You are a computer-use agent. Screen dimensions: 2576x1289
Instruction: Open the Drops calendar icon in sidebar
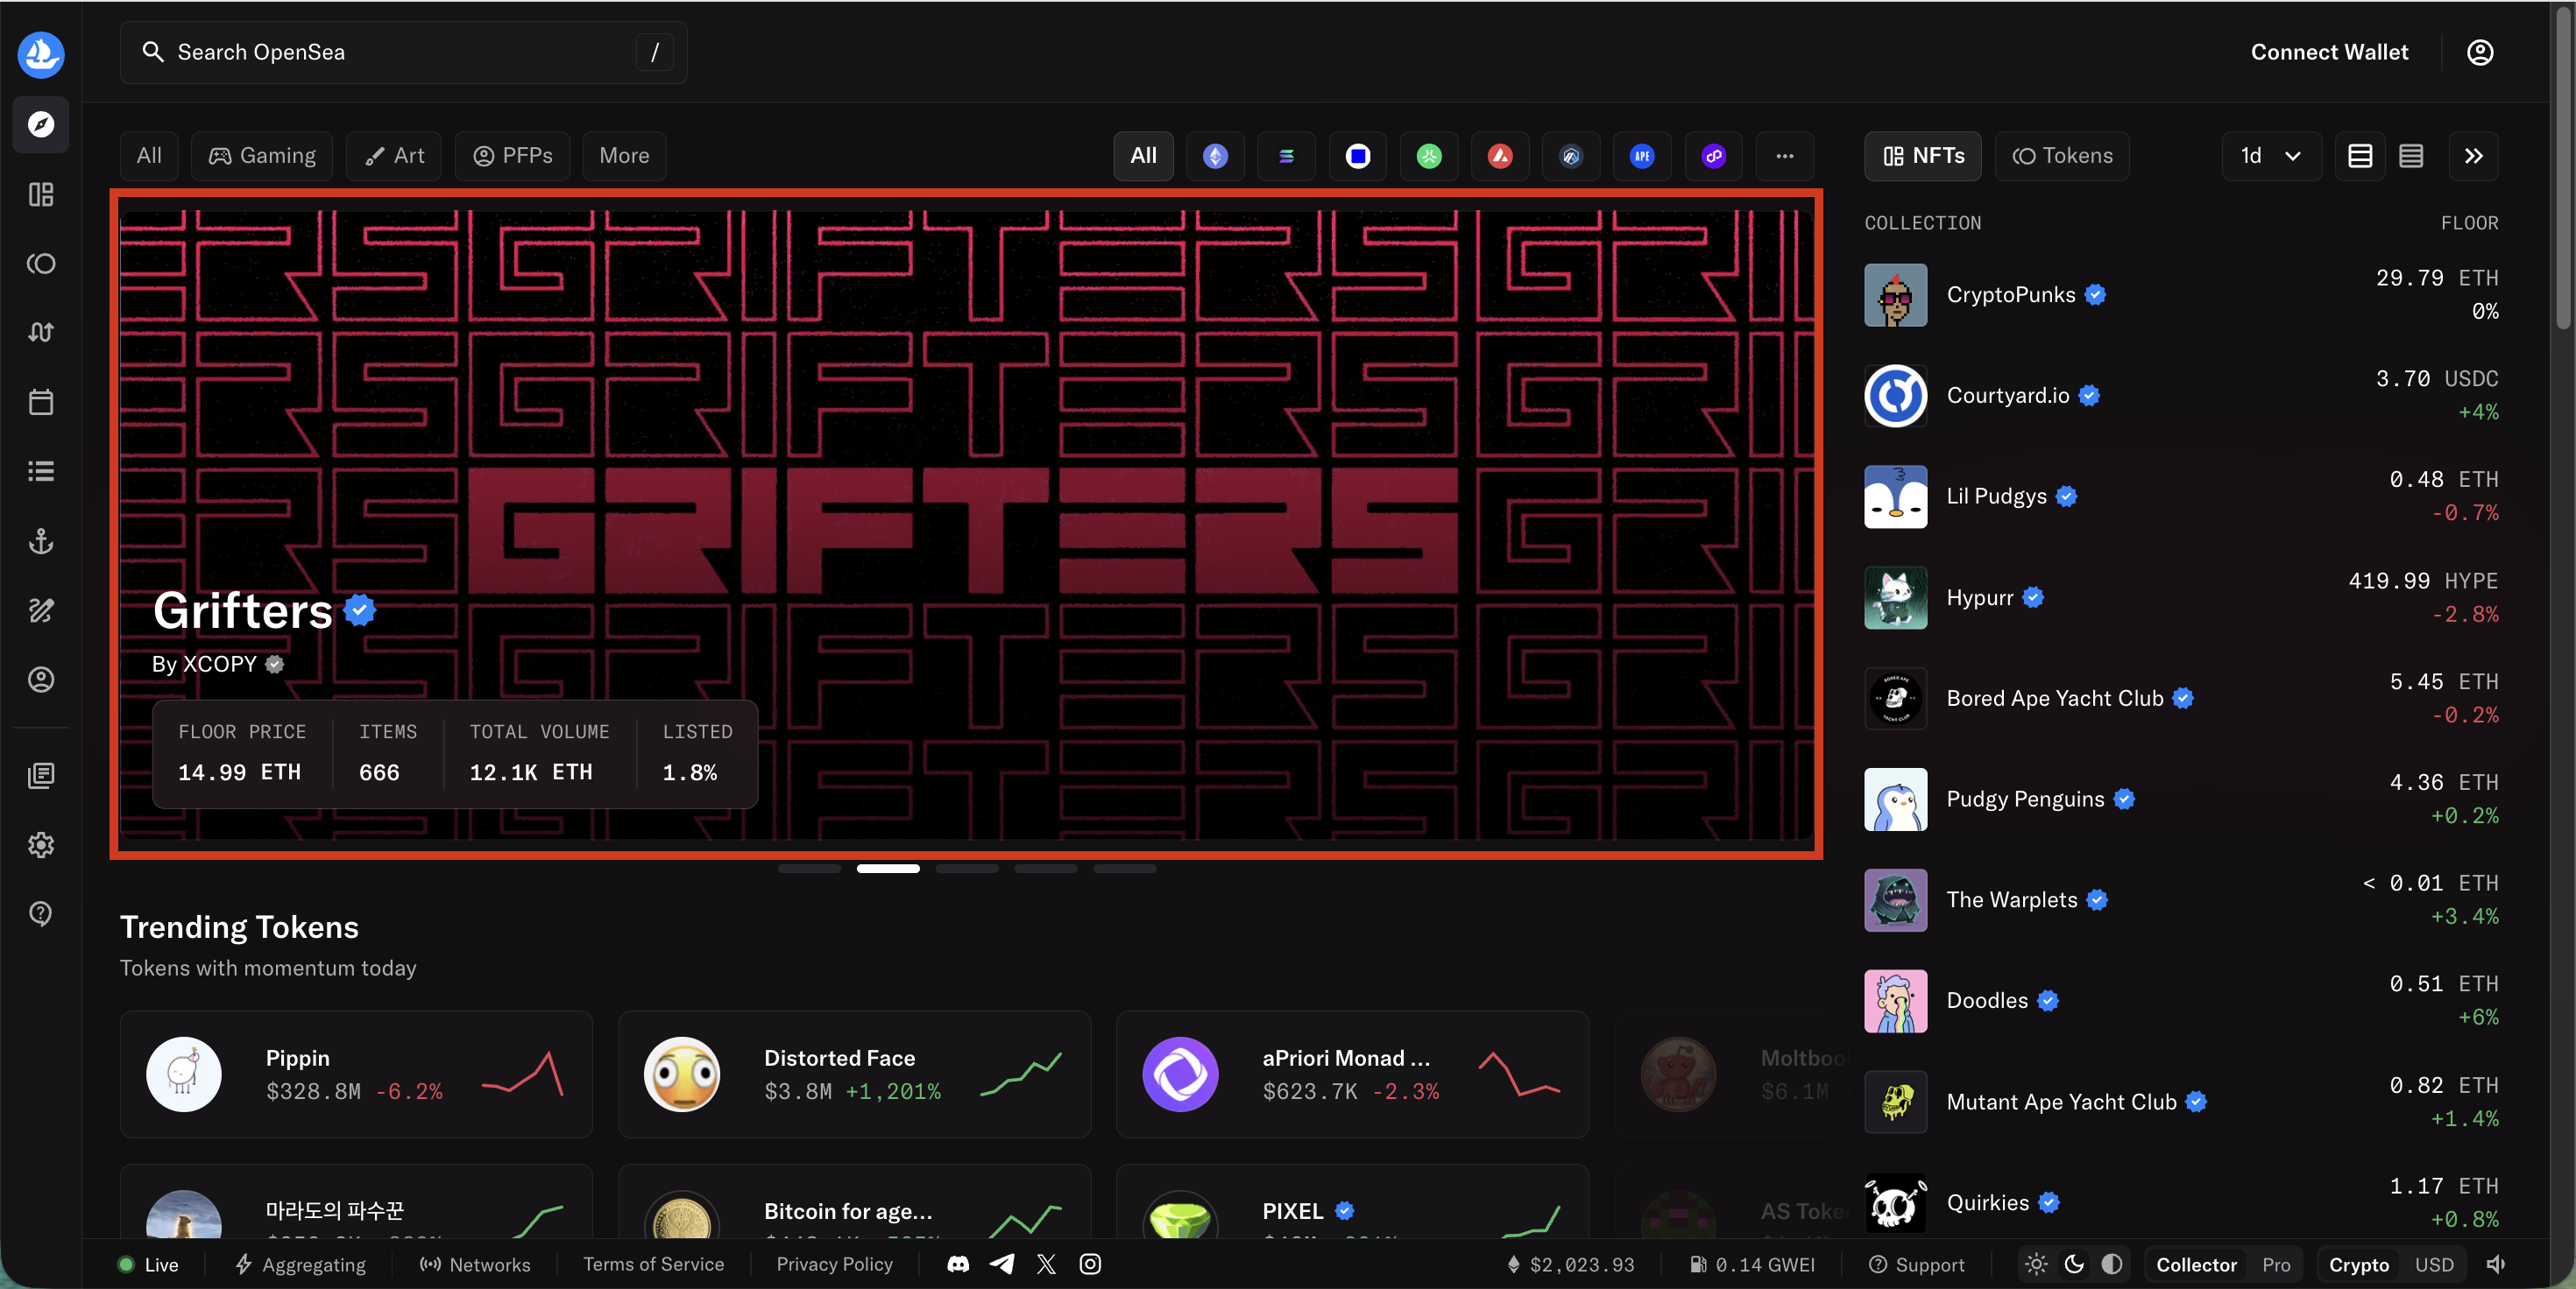40,402
